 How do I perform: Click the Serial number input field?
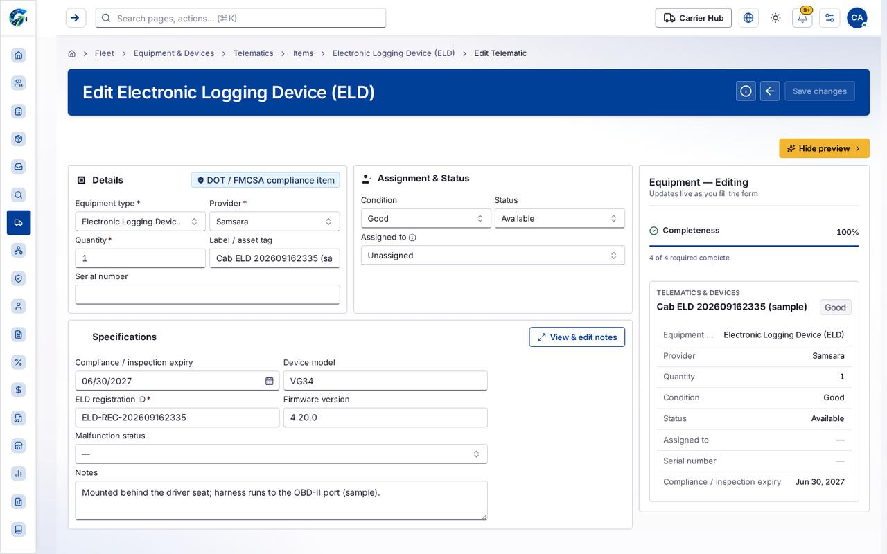[207, 294]
